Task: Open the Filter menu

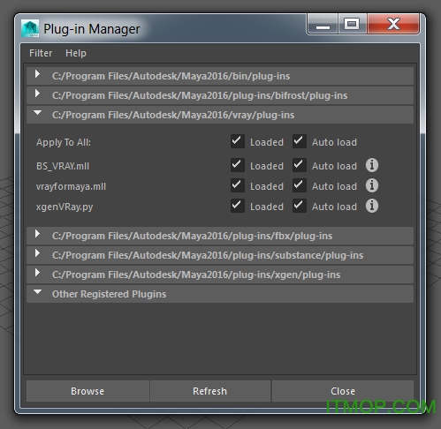Action: point(41,53)
